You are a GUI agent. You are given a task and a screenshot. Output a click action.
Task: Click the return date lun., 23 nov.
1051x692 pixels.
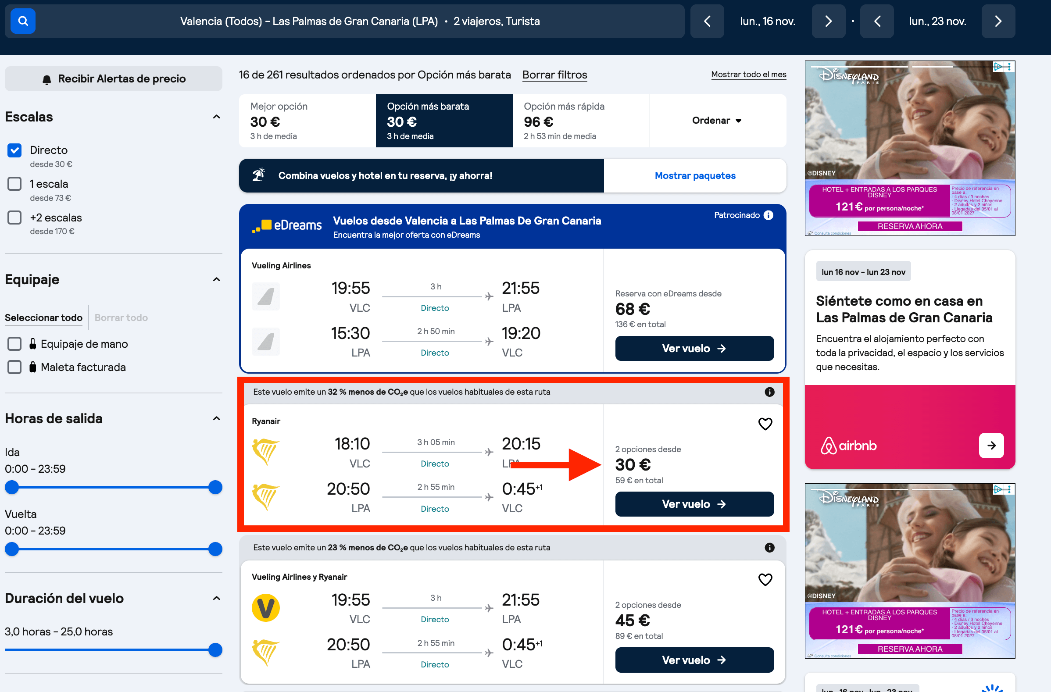click(x=937, y=21)
